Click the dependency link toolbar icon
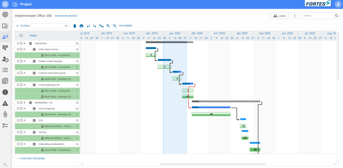The height and width of the screenshot is (168, 343). click(101, 26)
